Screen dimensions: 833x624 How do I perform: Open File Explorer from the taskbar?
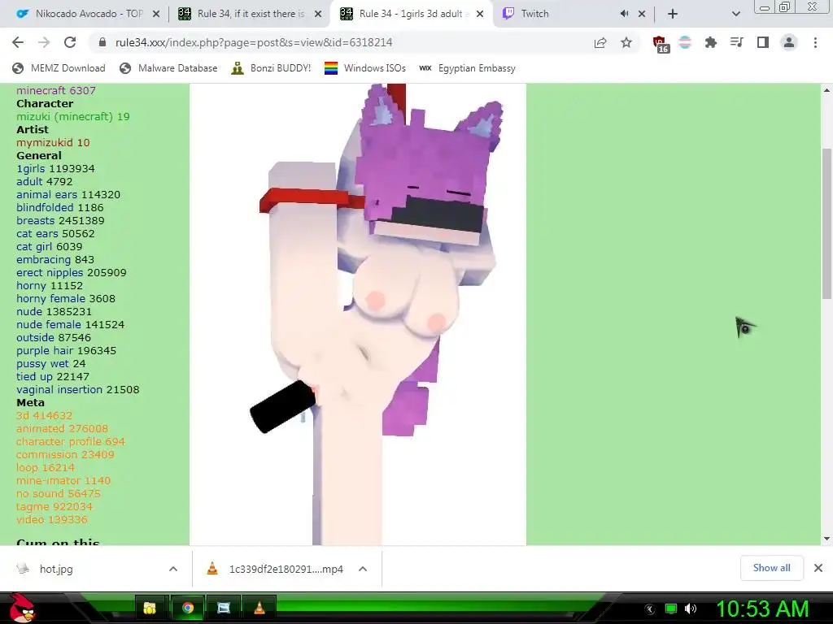point(150,608)
